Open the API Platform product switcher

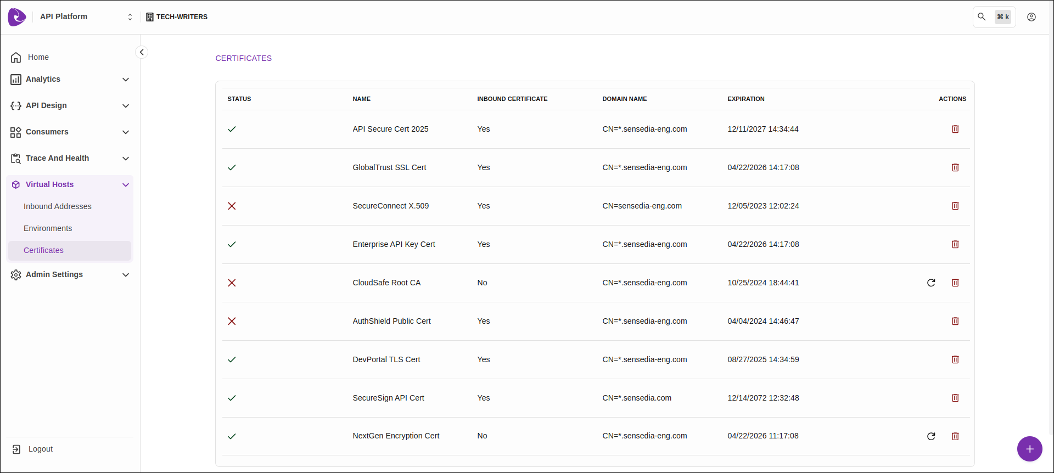click(86, 17)
